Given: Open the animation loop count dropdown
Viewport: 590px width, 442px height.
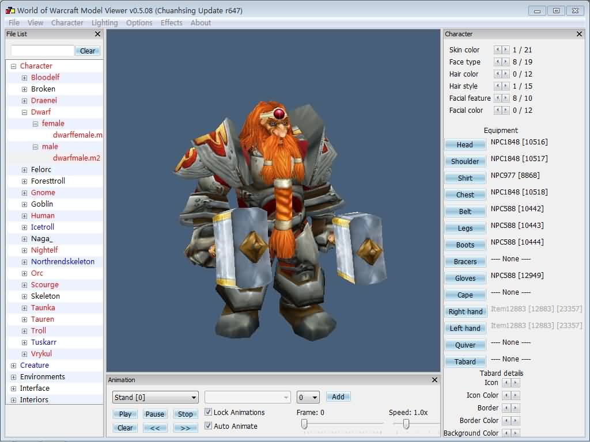Looking at the screenshot, I should (308, 397).
